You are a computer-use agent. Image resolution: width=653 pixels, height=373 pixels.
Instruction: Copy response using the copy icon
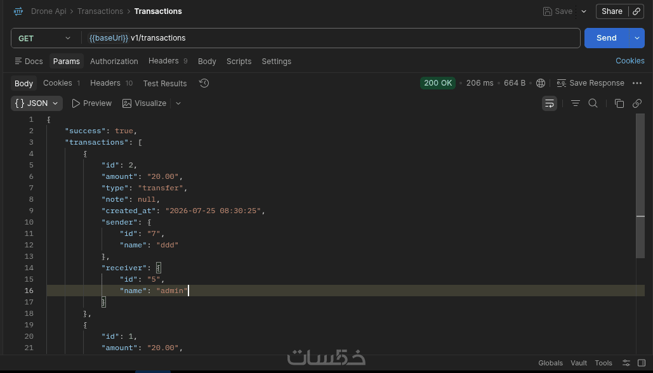619,103
